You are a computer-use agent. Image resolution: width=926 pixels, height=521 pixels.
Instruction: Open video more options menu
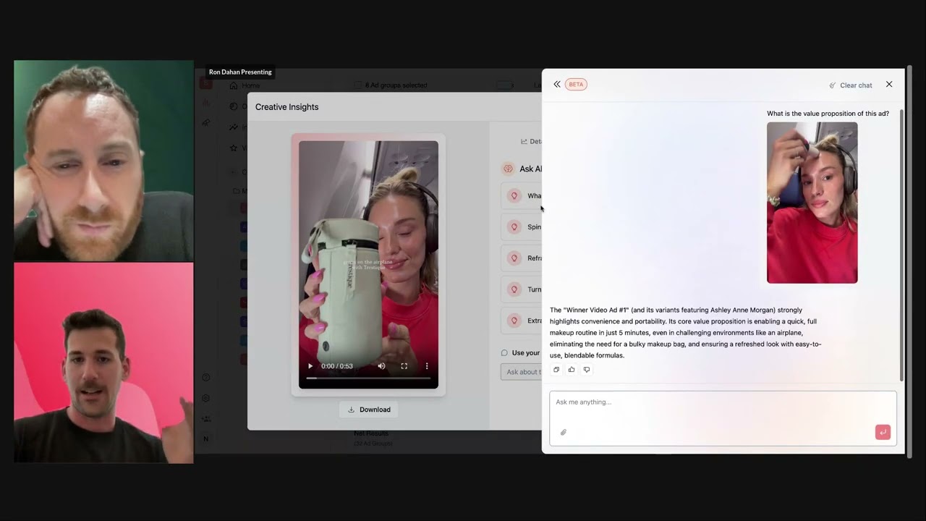tap(427, 366)
